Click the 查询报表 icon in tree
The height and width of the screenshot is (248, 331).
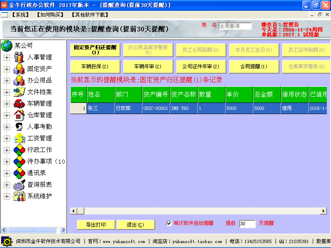point(19,184)
